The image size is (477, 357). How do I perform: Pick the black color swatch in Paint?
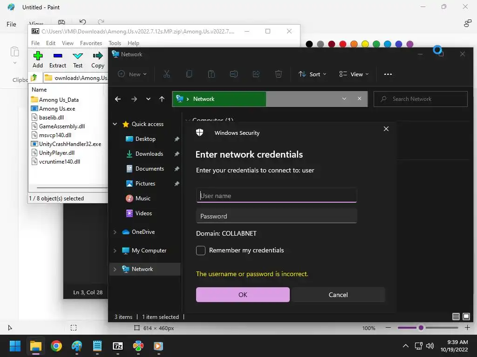pyautogui.click(x=309, y=44)
